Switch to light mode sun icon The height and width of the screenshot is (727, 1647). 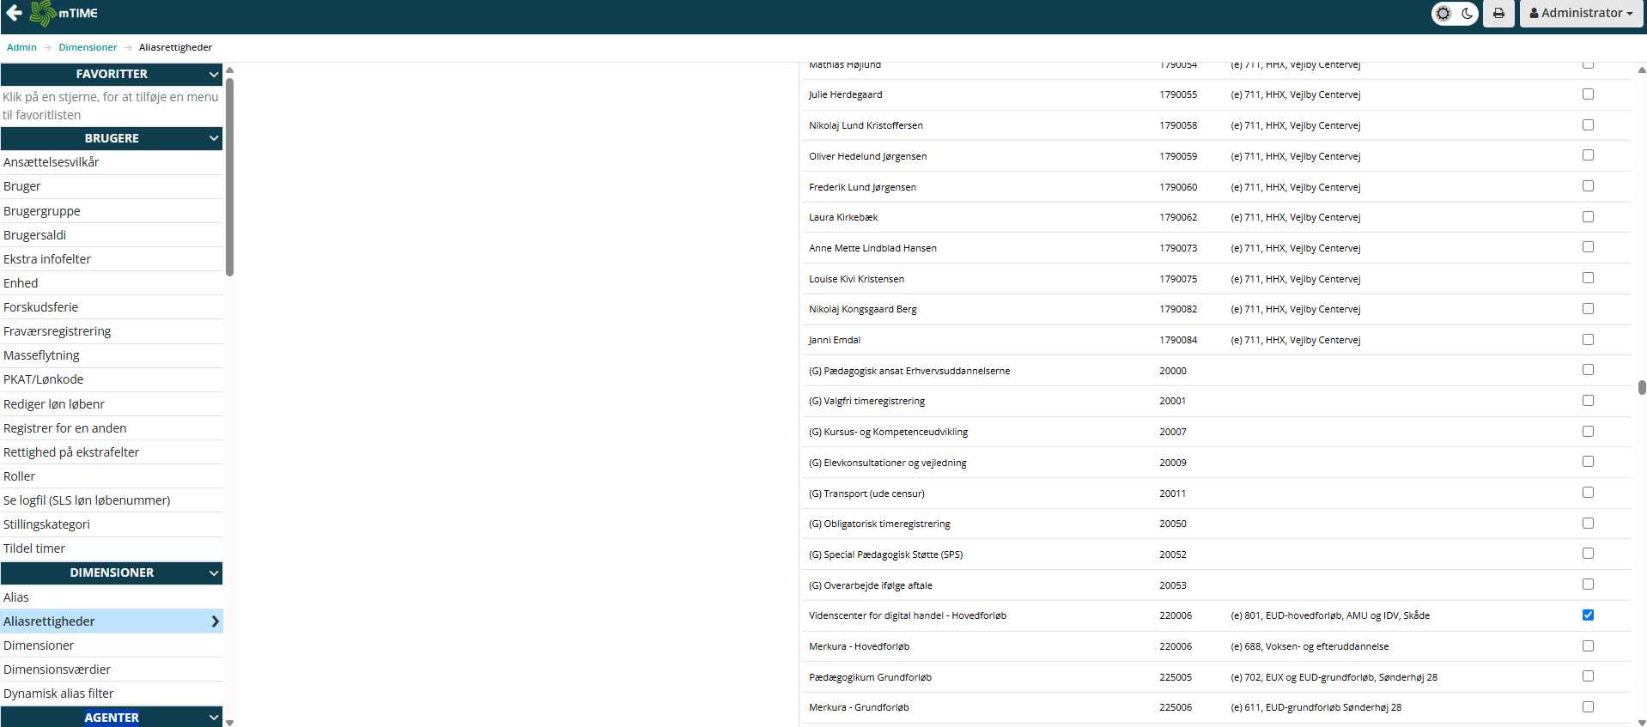click(x=1443, y=14)
